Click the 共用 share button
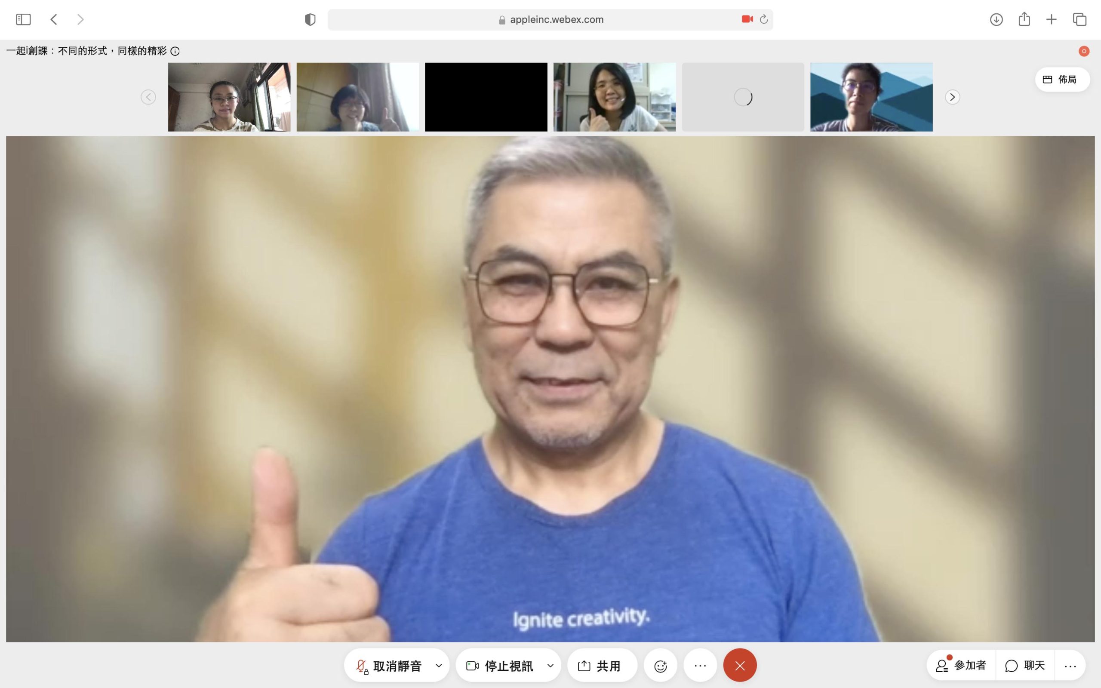Image resolution: width=1101 pixels, height=688 pixels. tap(600, 666)
